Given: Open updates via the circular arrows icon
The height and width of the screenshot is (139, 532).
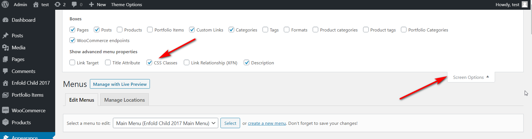Looking at the screenshot, I should click(57, 4).
